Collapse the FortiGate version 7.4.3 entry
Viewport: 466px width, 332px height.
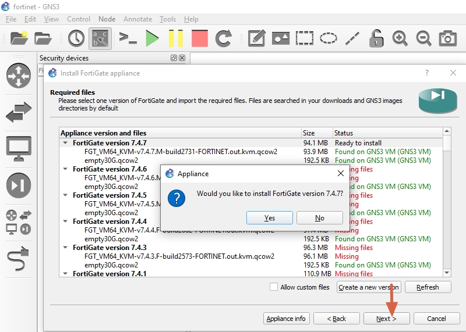65,247
